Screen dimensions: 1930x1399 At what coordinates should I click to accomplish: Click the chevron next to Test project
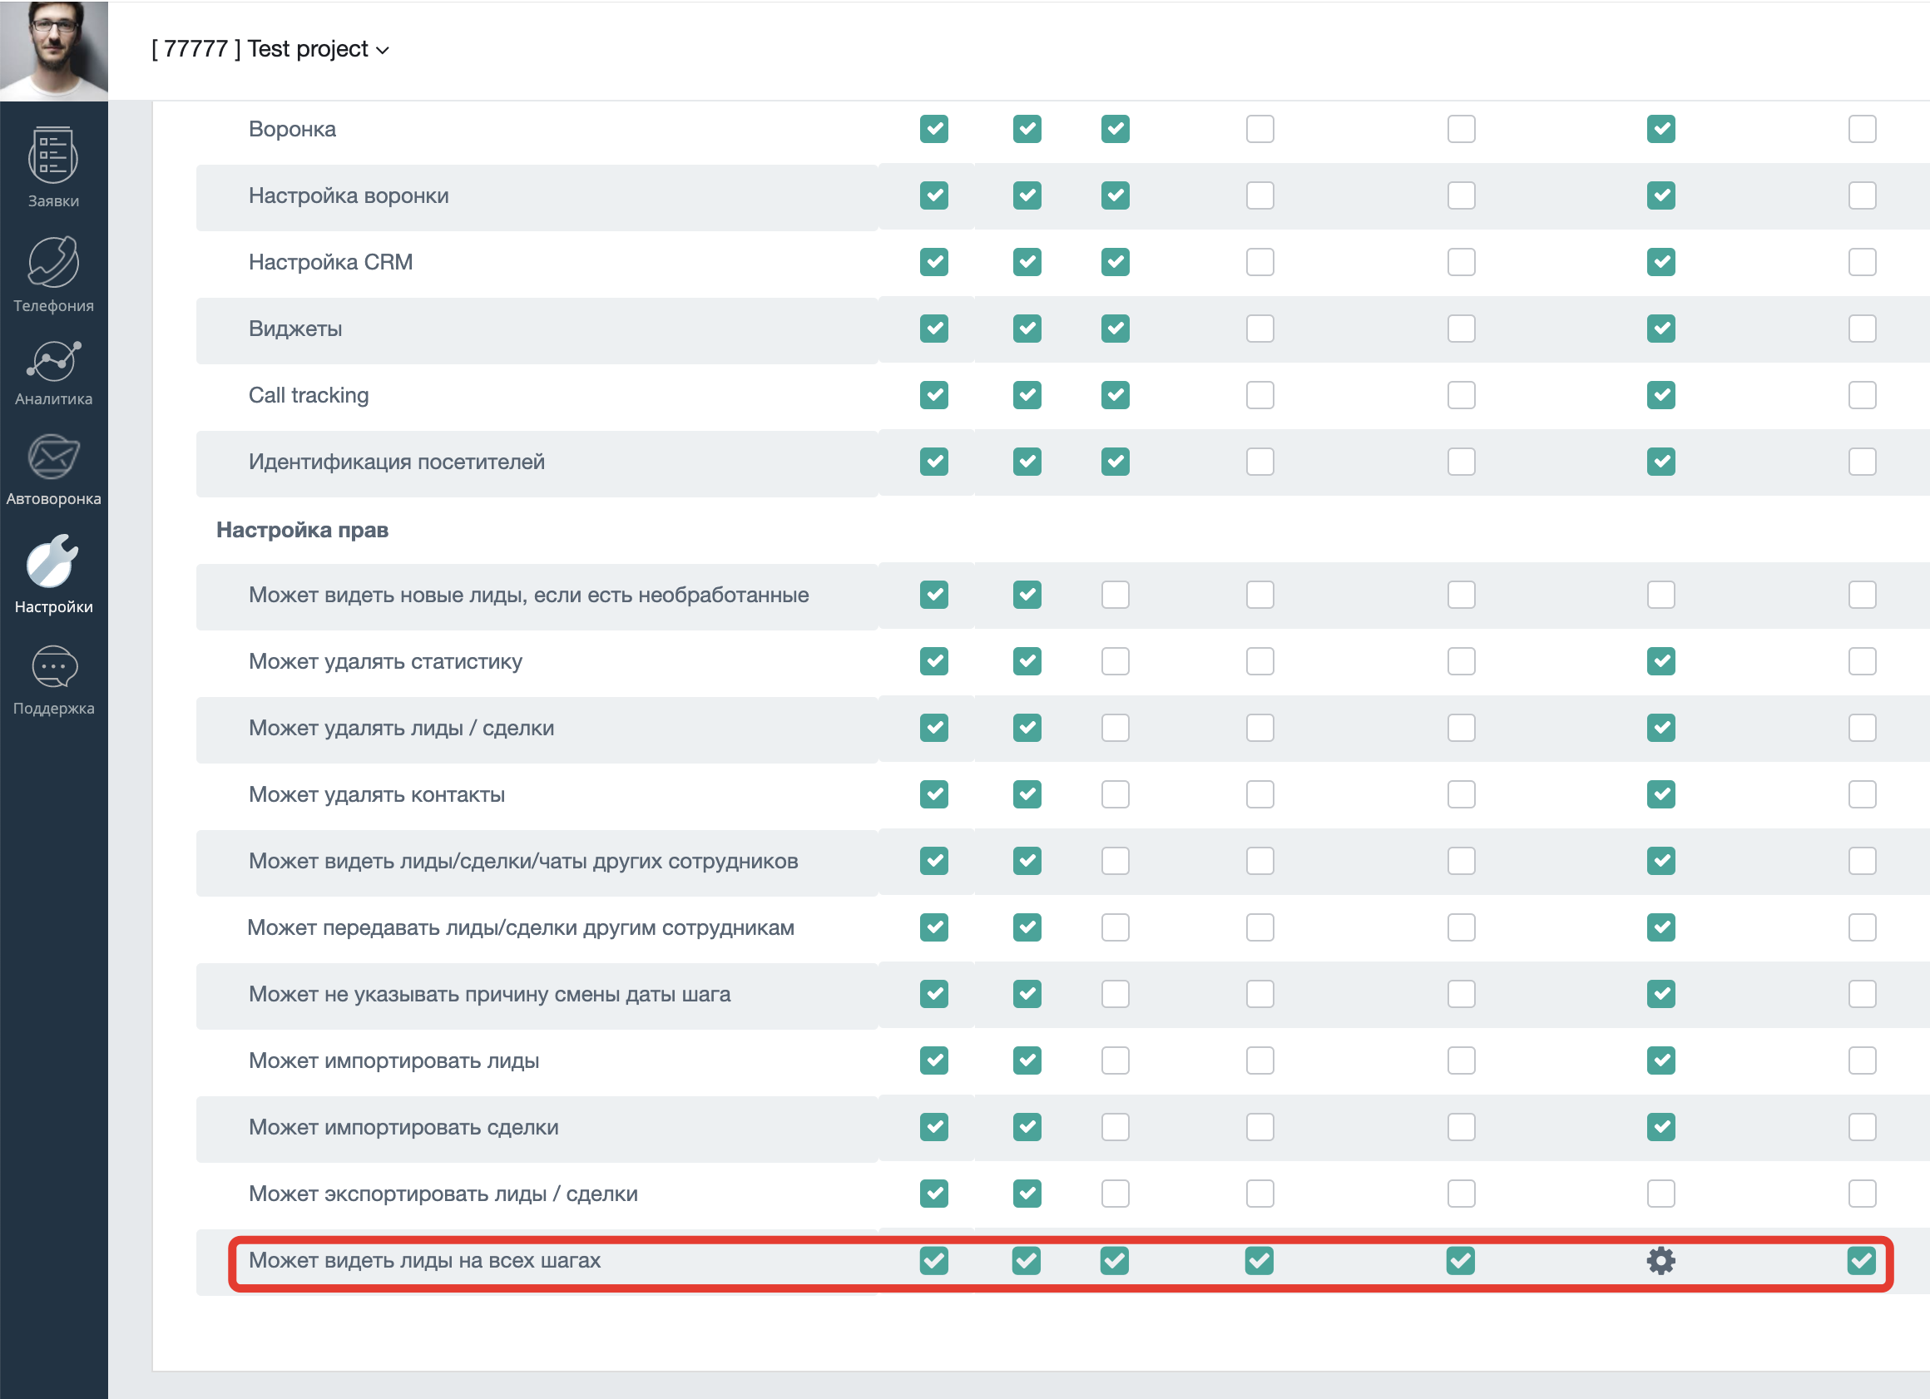383,51
